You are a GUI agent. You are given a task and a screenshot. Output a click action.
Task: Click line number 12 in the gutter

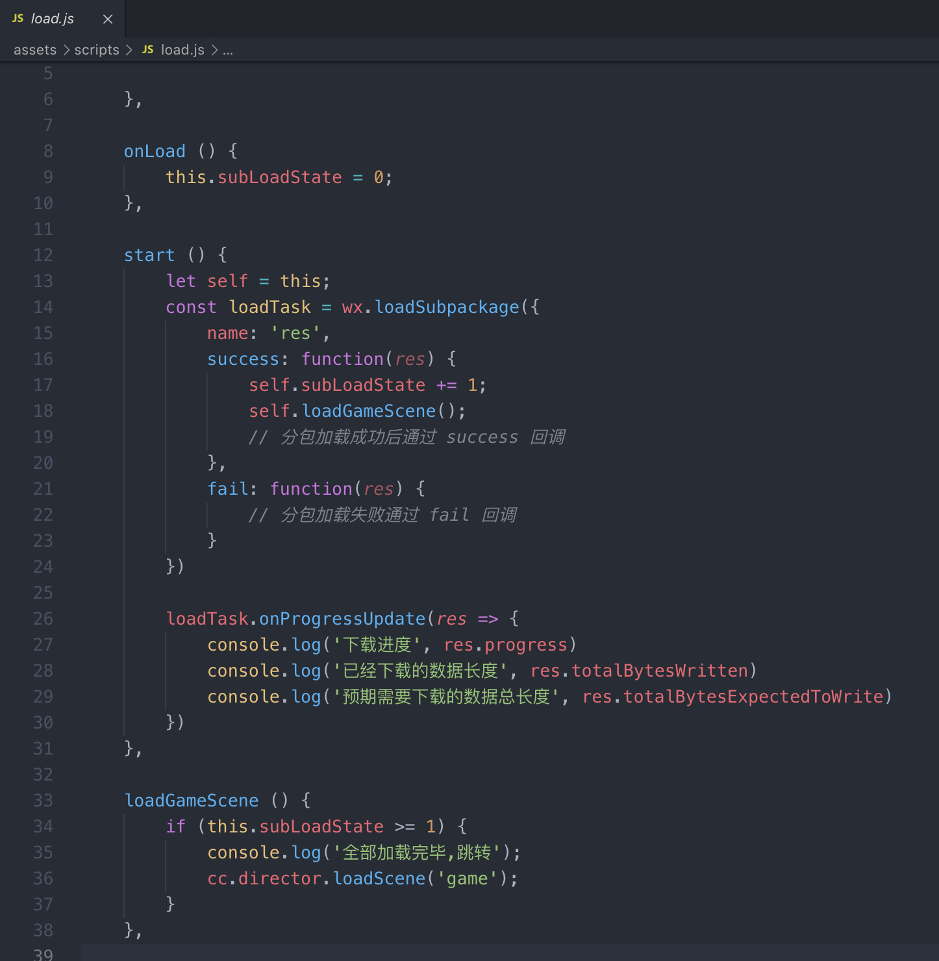point(44,255)
